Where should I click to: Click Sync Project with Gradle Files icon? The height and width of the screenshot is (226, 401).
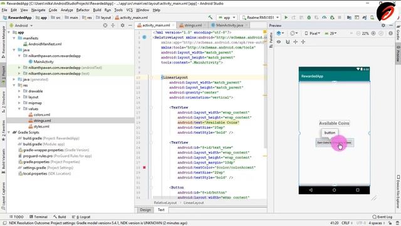coord(365,18)
